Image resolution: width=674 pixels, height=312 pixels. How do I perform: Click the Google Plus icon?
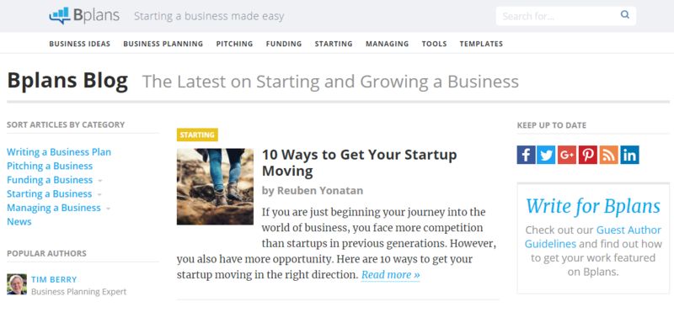(567, 155)
